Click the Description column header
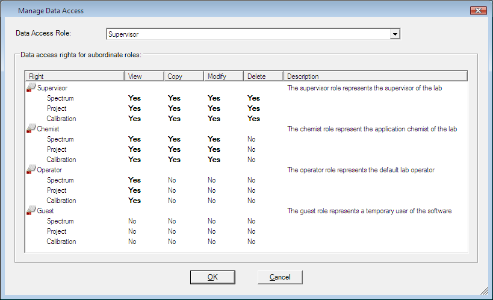Viewport: 493px width, 300px height. [x=375, y=77]
